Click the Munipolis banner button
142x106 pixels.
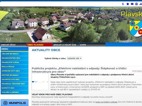point(14,103)
